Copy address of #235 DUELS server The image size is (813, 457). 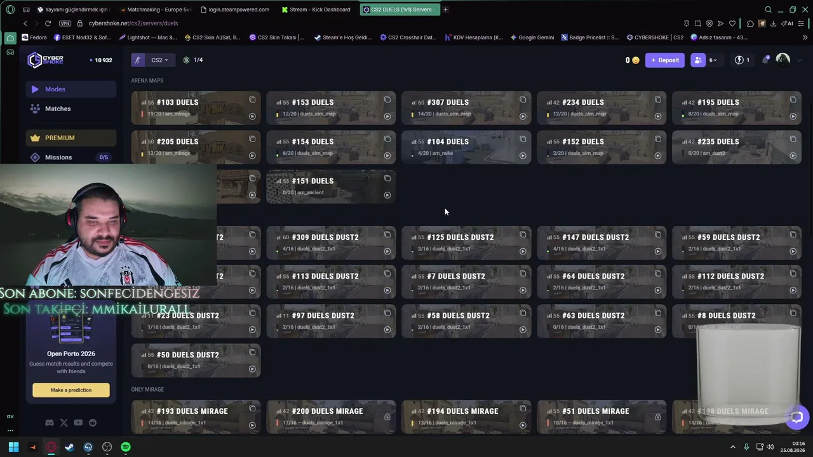(x=793, y=139)
